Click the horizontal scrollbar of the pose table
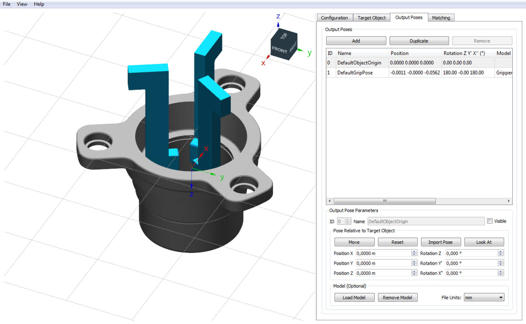This screenshot has width=526, height=324. click(385, 201)
